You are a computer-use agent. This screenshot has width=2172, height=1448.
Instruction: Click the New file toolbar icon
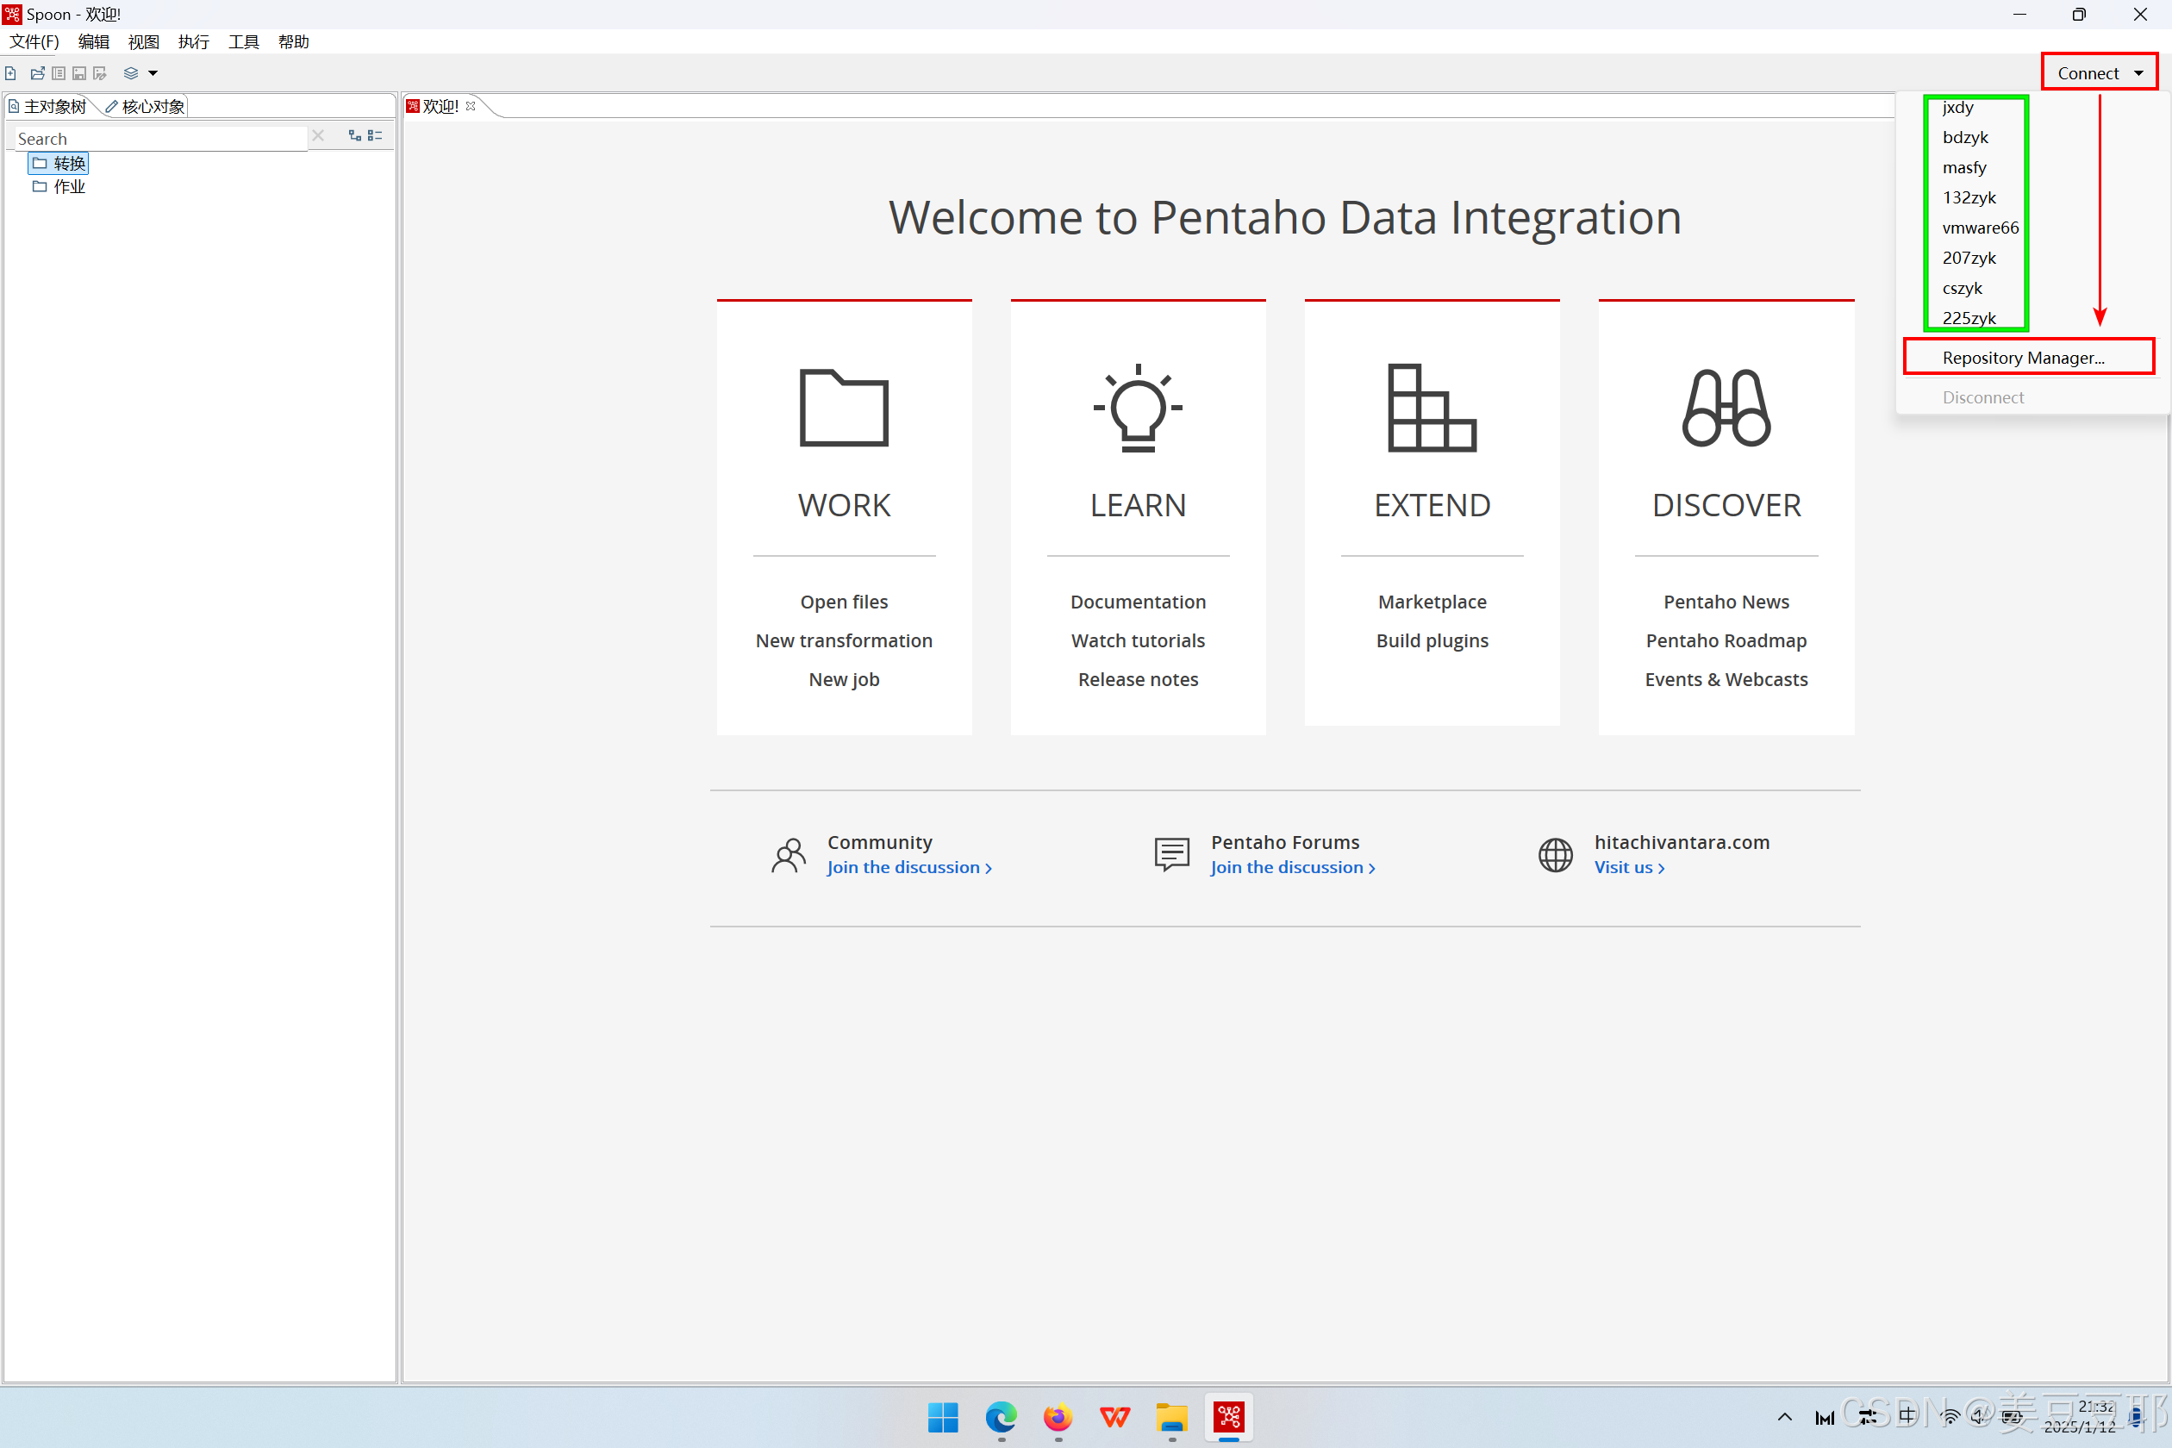point(10,73)
